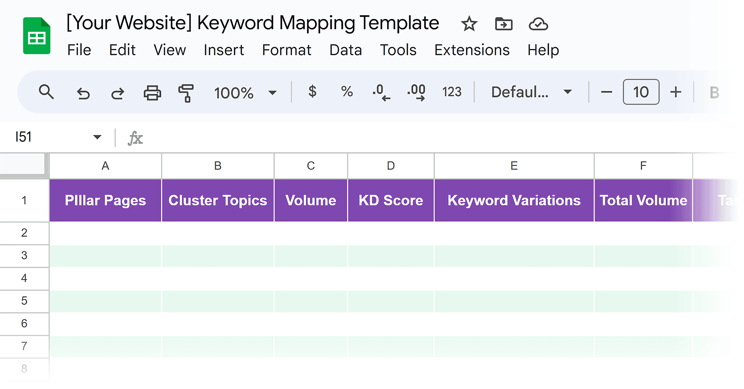Click the Undo icon

(x=84, y=92)
